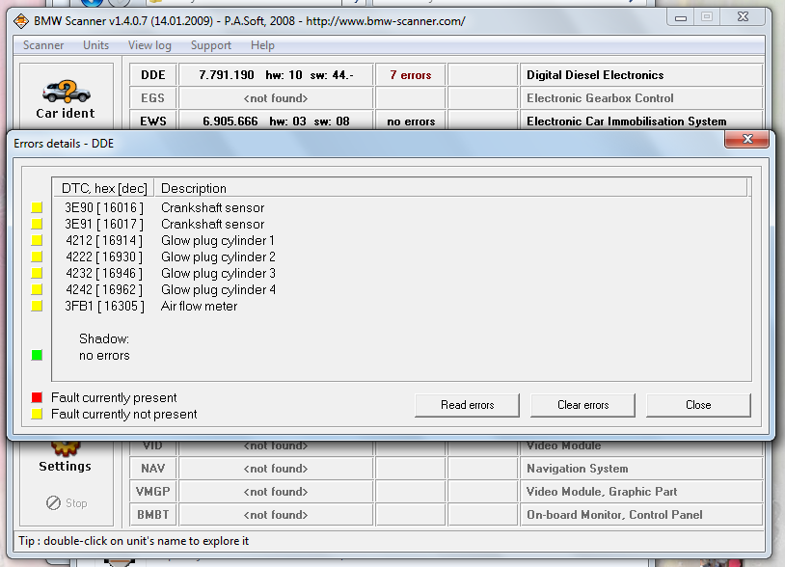Click the Shadow: label
This screenshot has width=785, height=567.
[x=104, y=338]
